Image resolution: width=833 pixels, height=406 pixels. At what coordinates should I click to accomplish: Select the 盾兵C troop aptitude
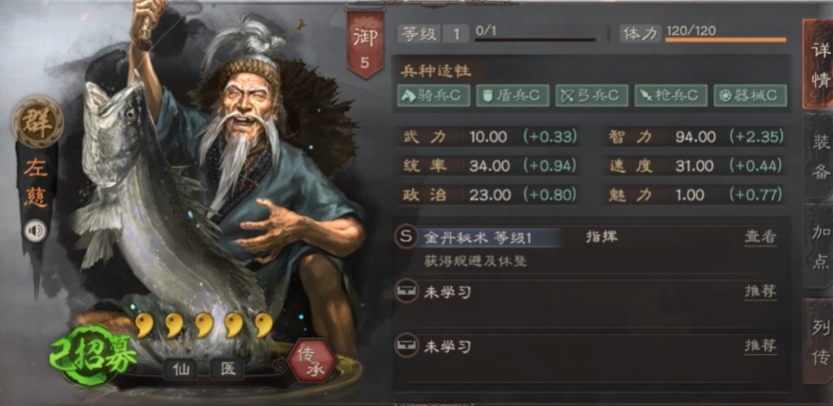tap(512, 95)
